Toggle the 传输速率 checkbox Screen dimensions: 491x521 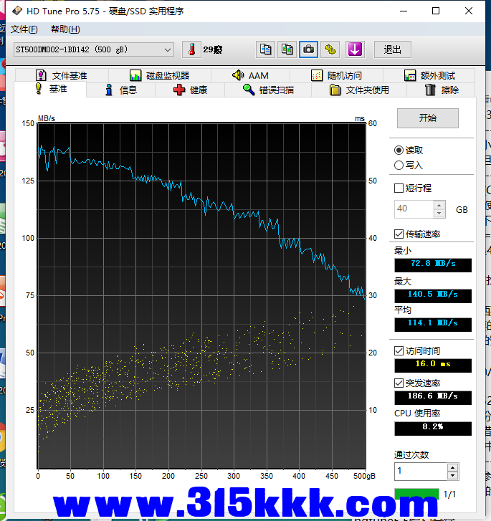[x=399, y=234]
